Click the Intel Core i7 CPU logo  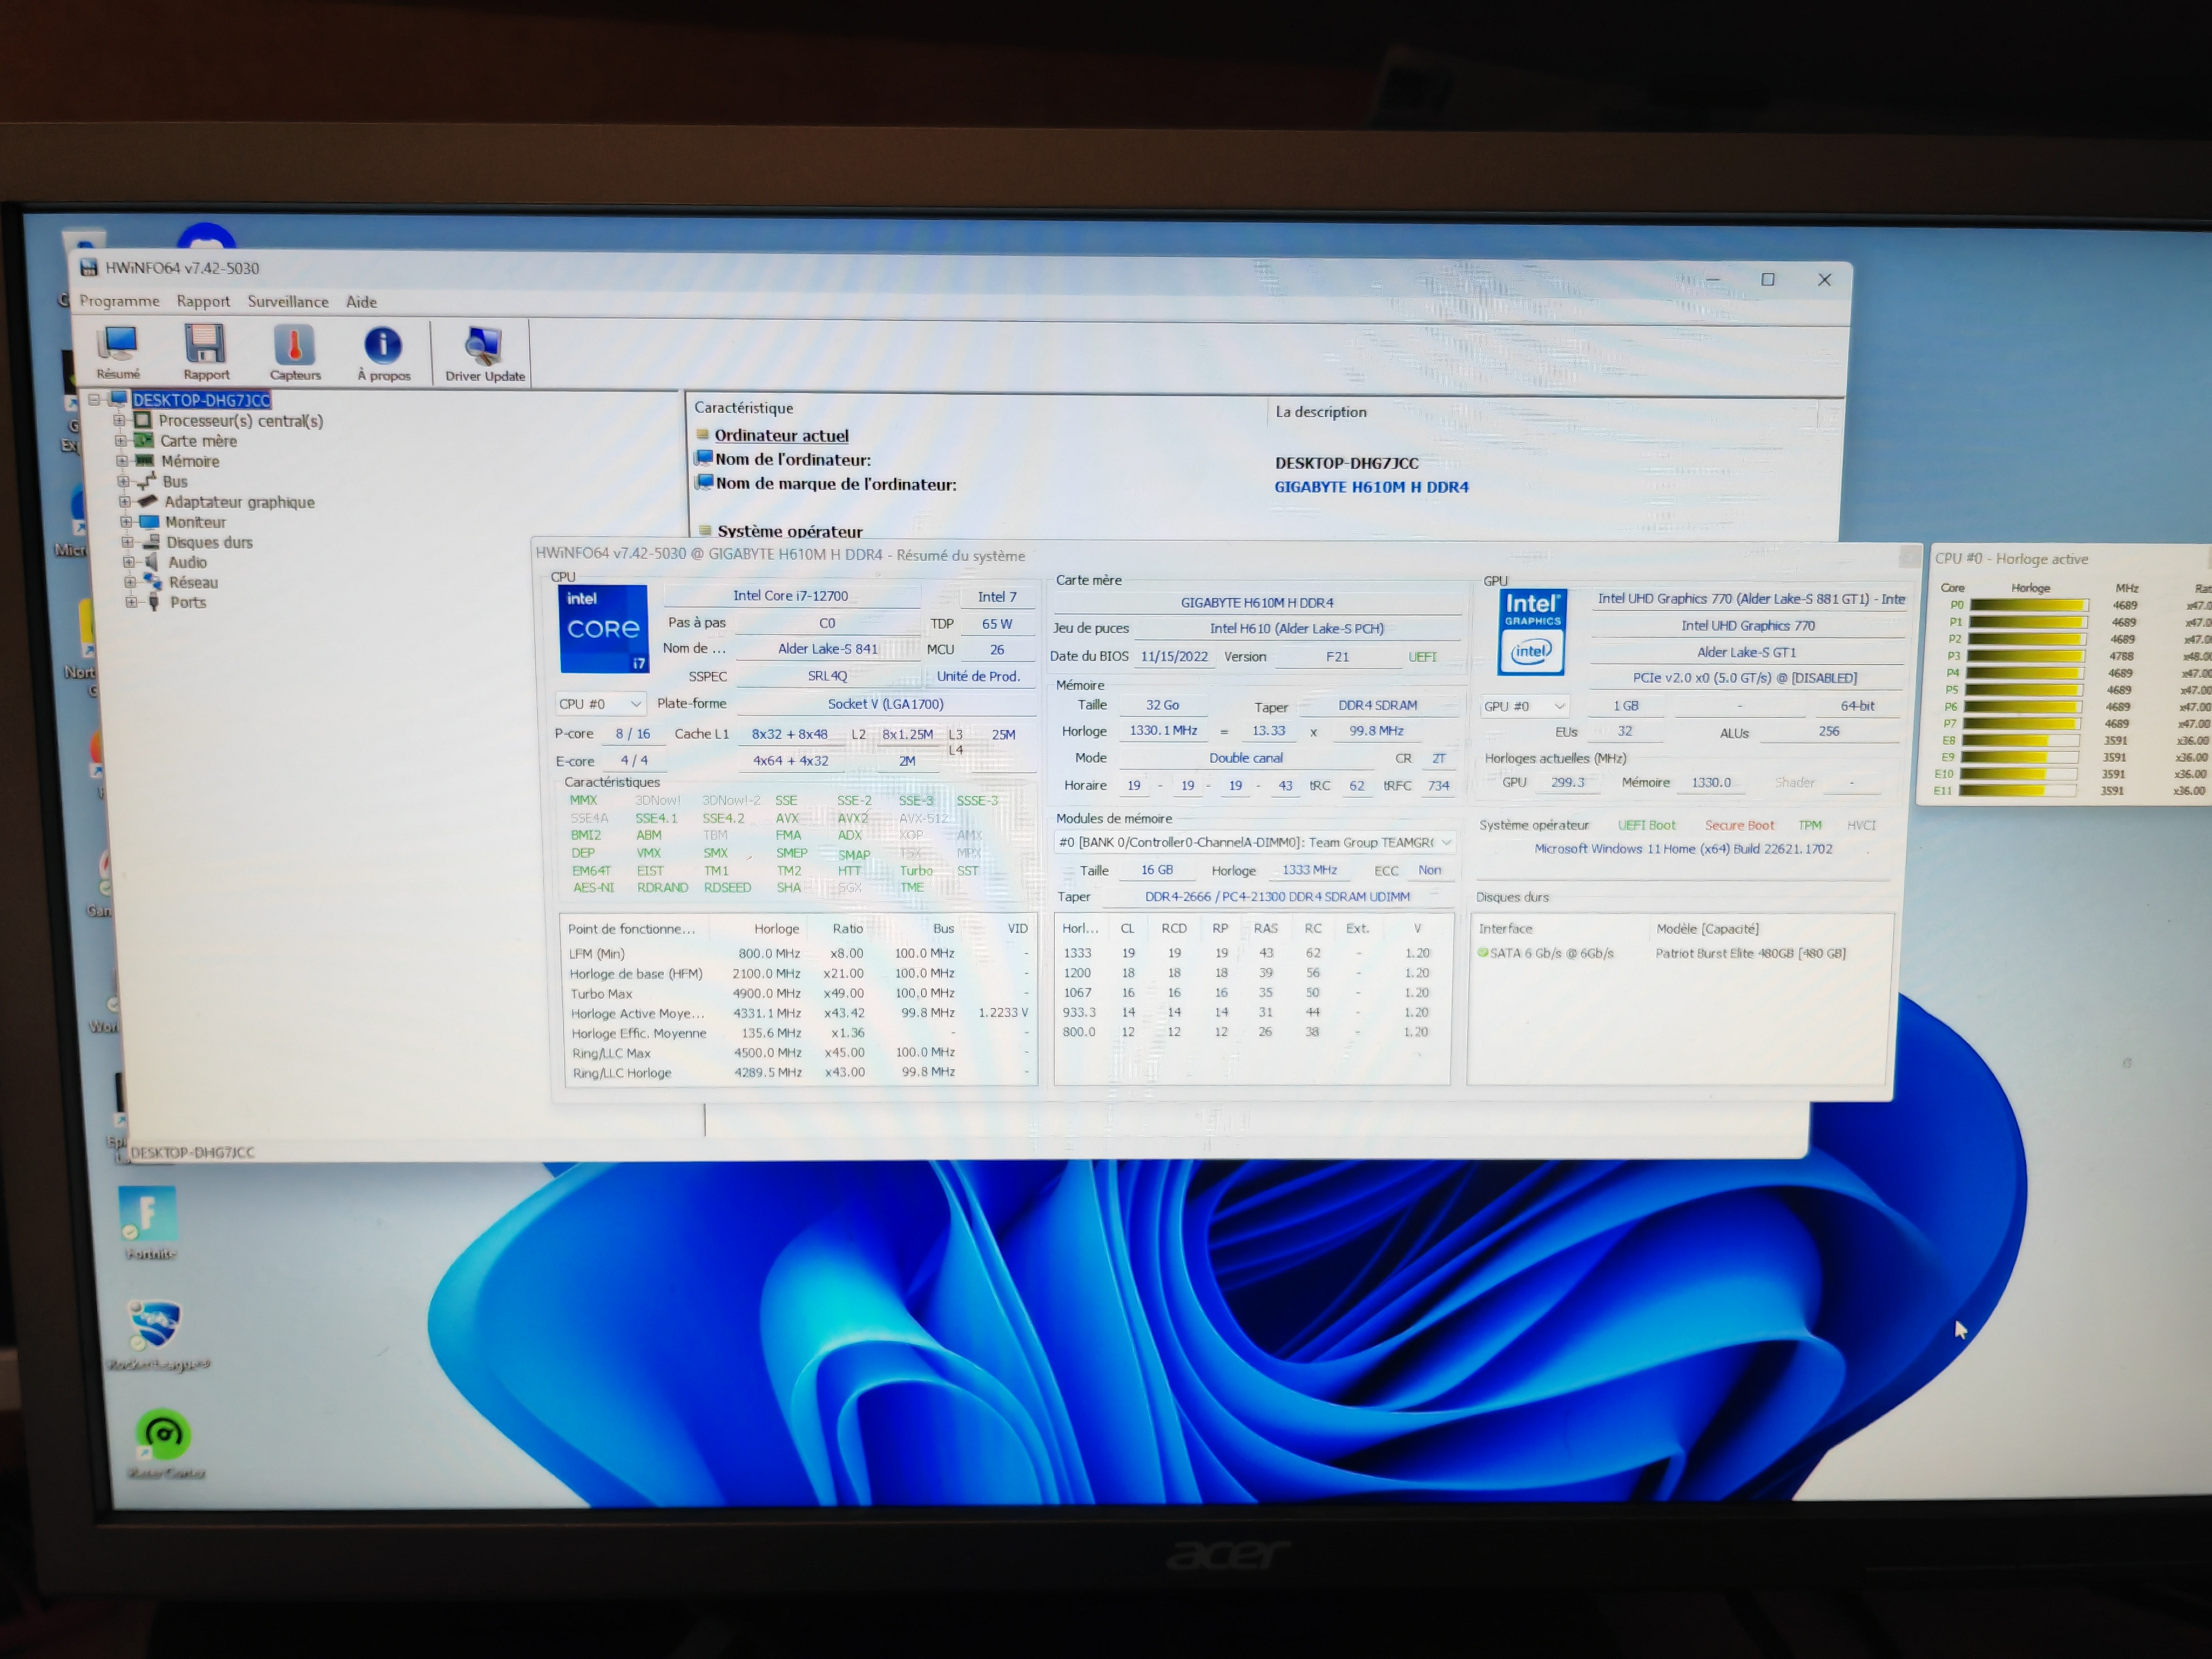tap(603, 629)
